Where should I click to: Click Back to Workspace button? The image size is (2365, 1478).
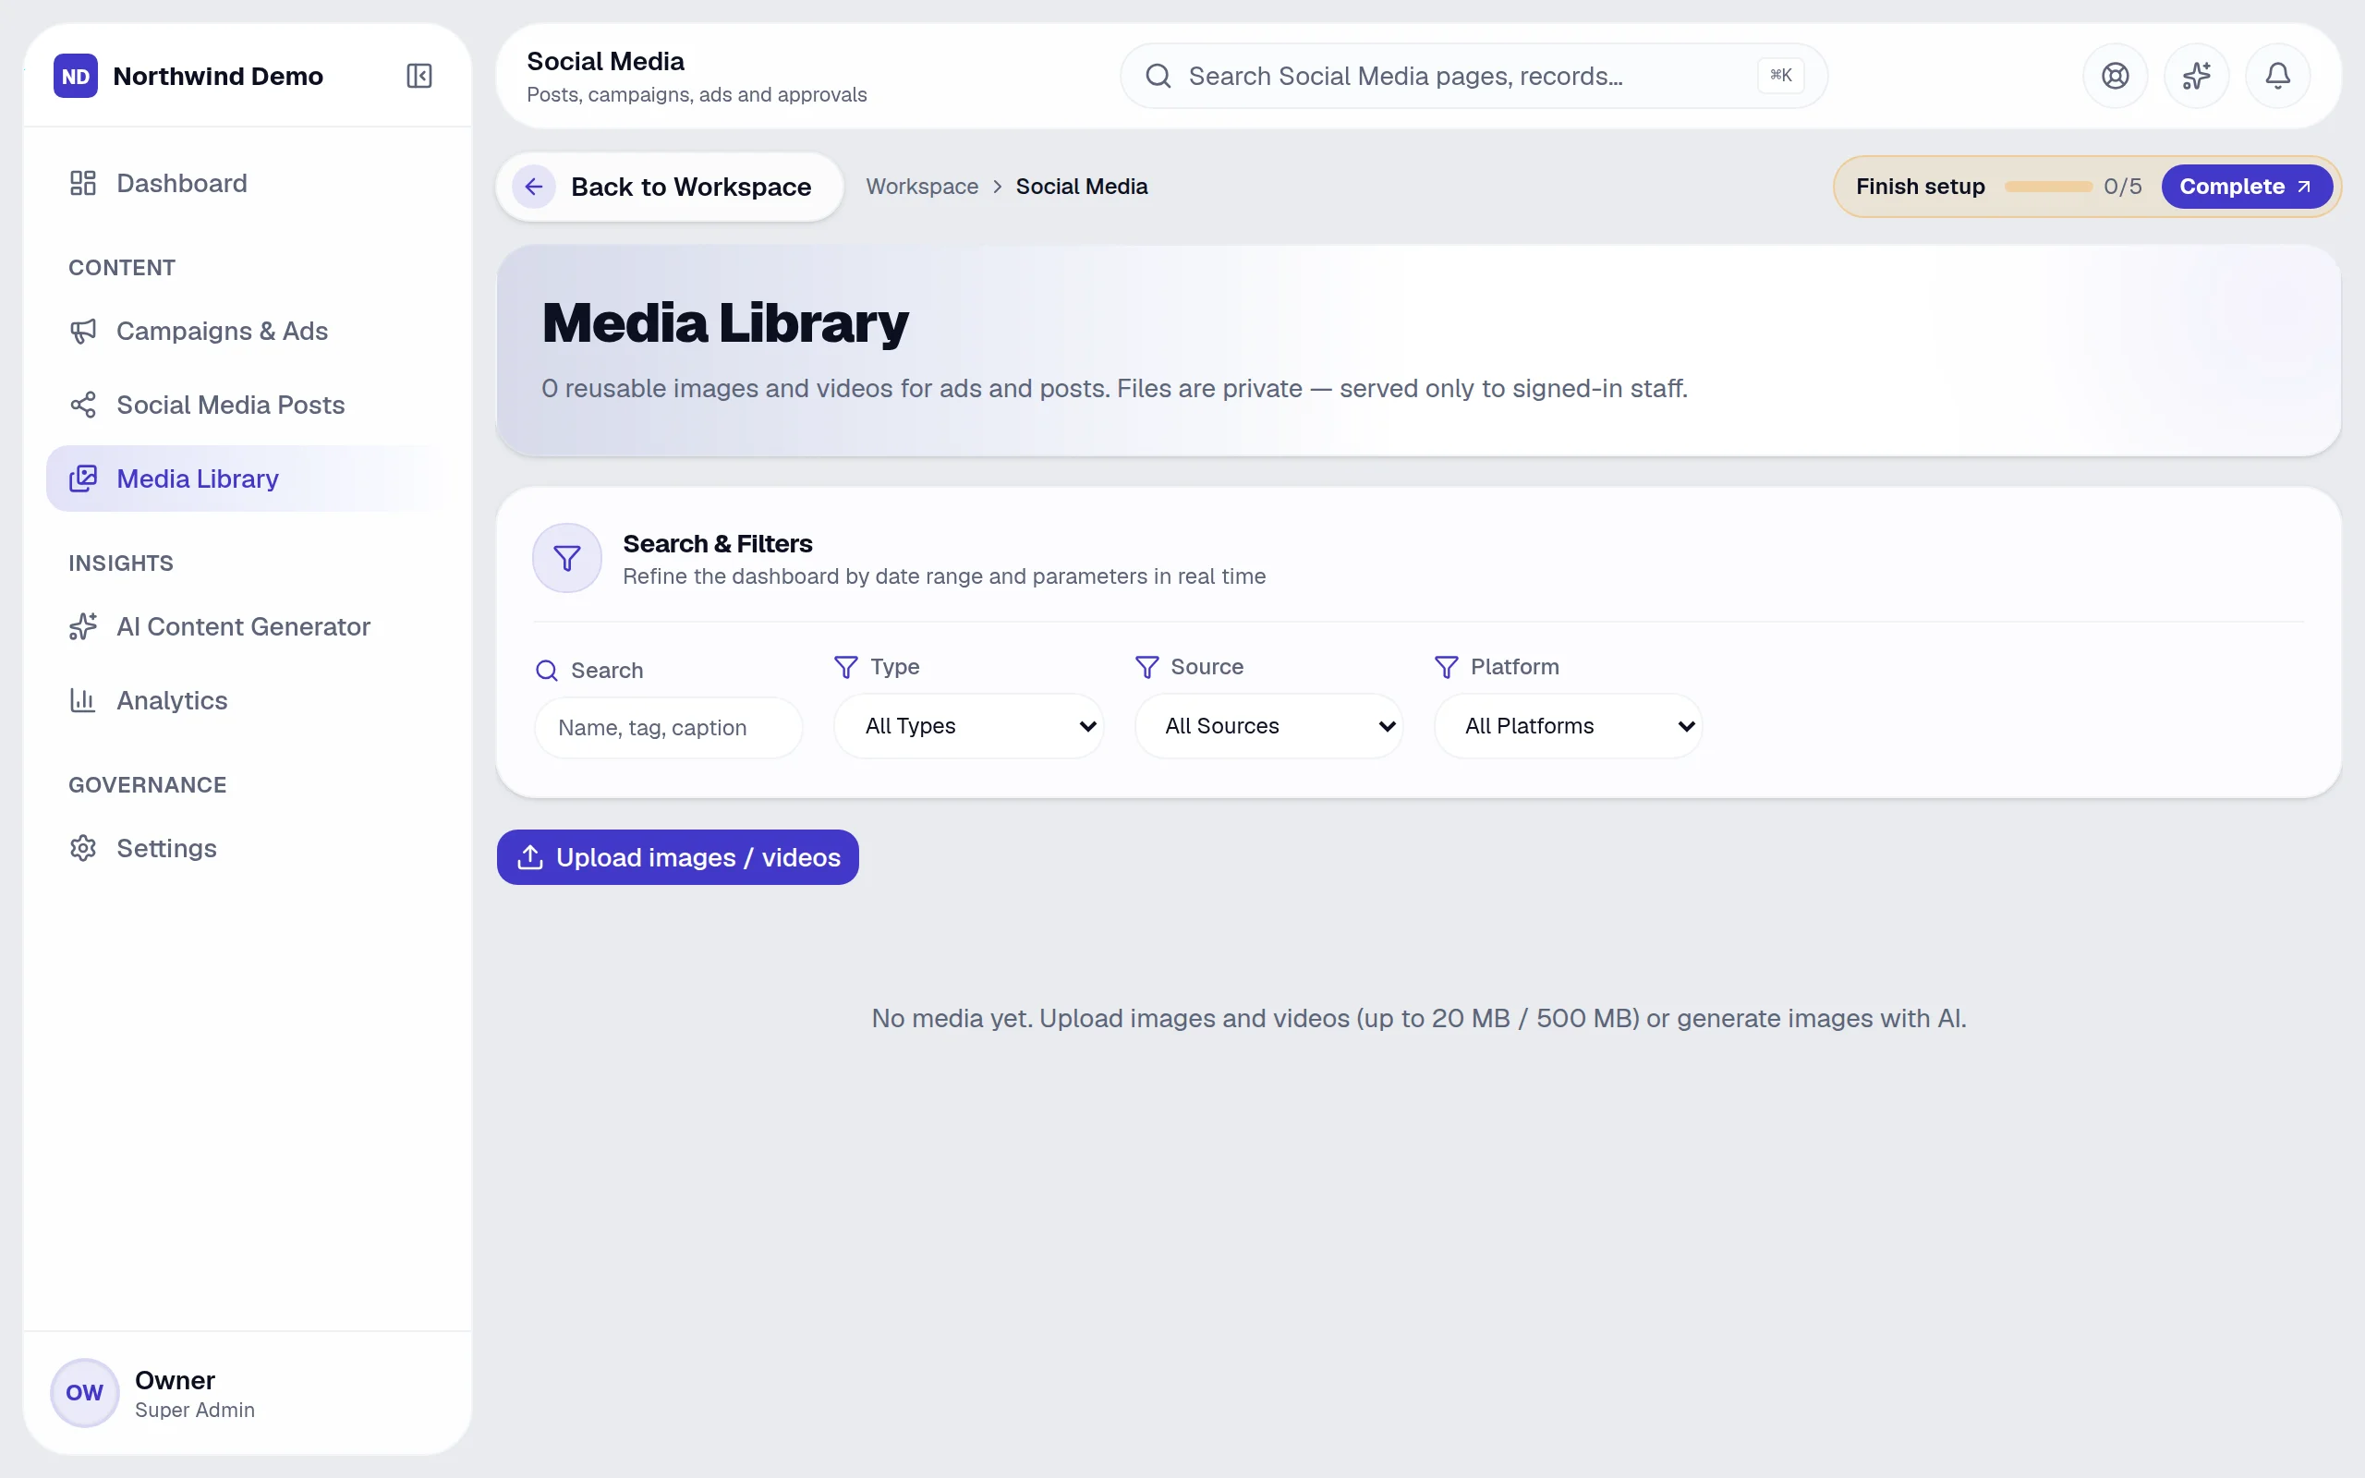pyautogui.click(x=670, y=187)
